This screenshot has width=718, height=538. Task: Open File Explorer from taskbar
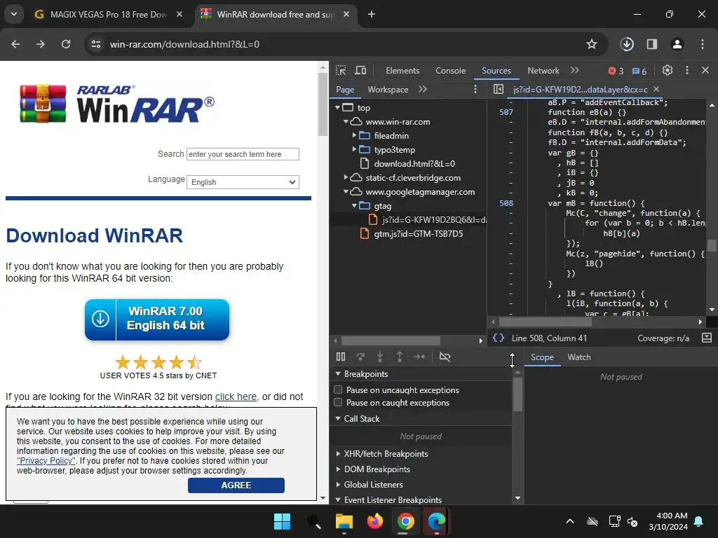(344, 521)
